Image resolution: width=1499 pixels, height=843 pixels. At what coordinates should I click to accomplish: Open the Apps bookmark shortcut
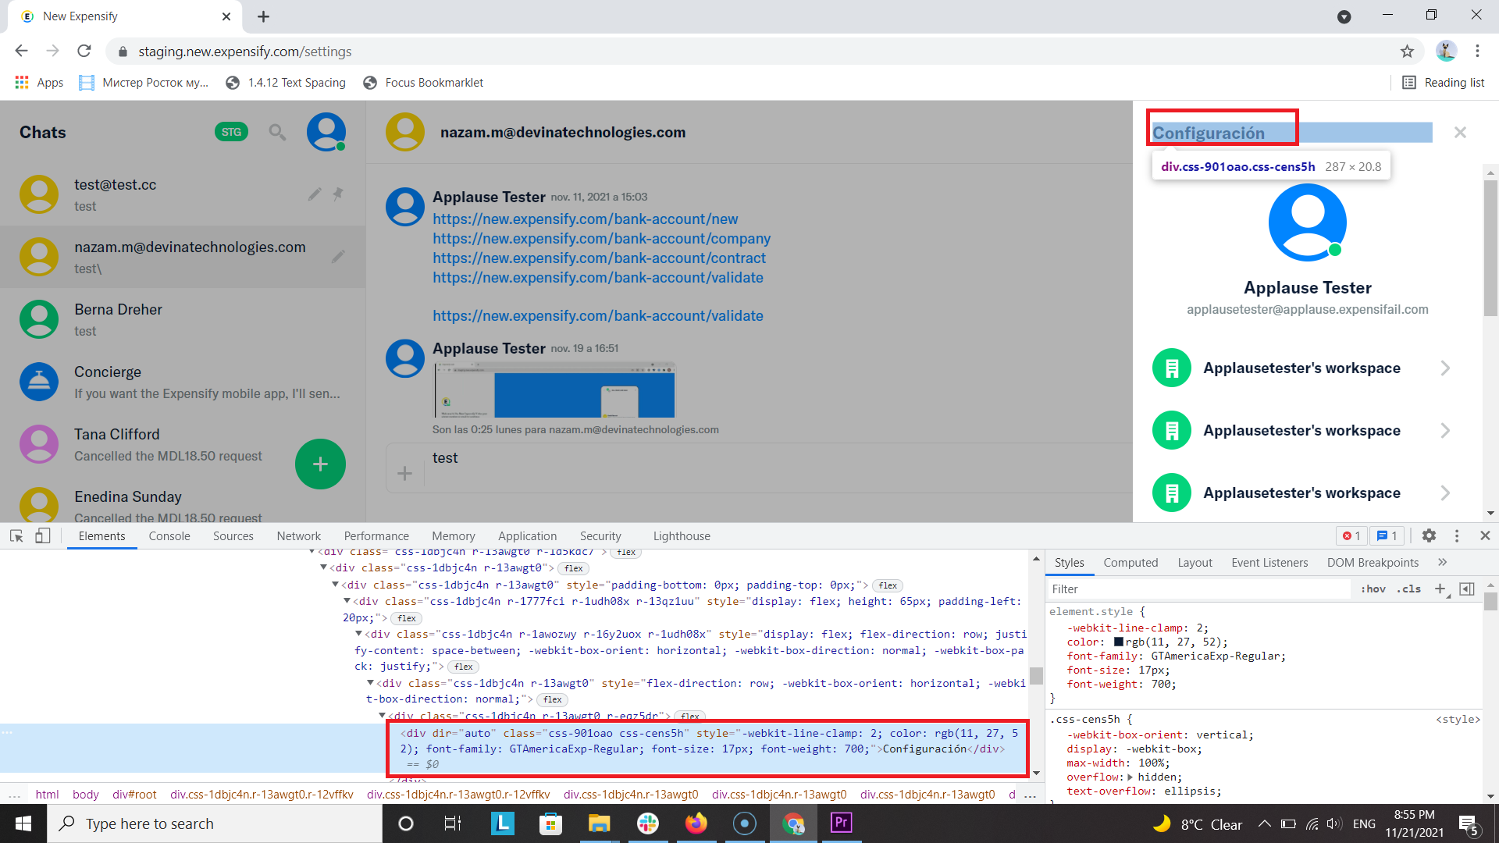(x=39, y=82)
